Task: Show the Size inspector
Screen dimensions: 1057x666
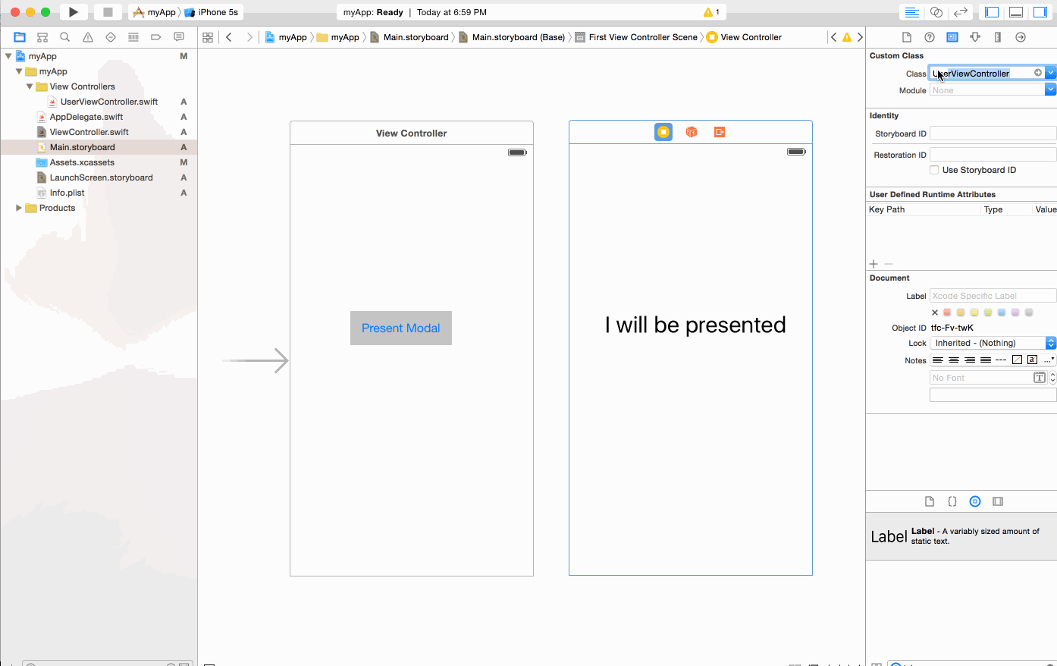Action: pos(998,37)
